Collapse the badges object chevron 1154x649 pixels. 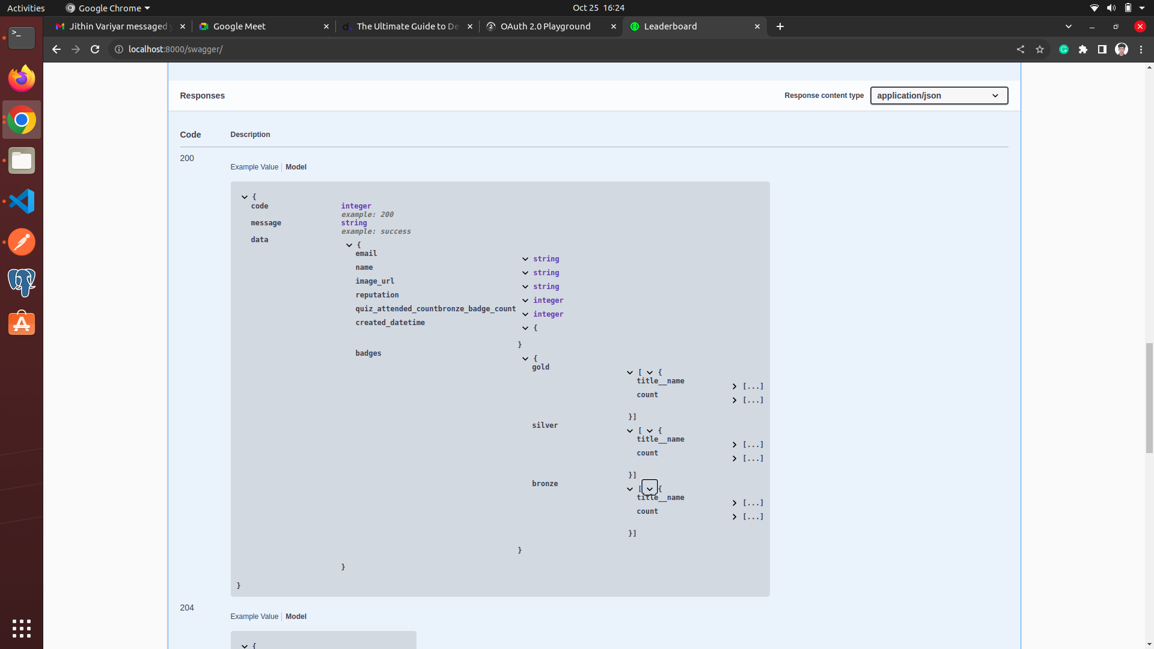tap(525, 359)
